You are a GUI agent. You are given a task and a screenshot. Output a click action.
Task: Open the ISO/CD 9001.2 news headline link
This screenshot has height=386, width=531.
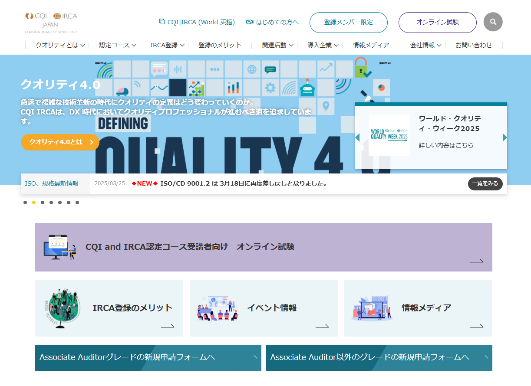(243, 183)
